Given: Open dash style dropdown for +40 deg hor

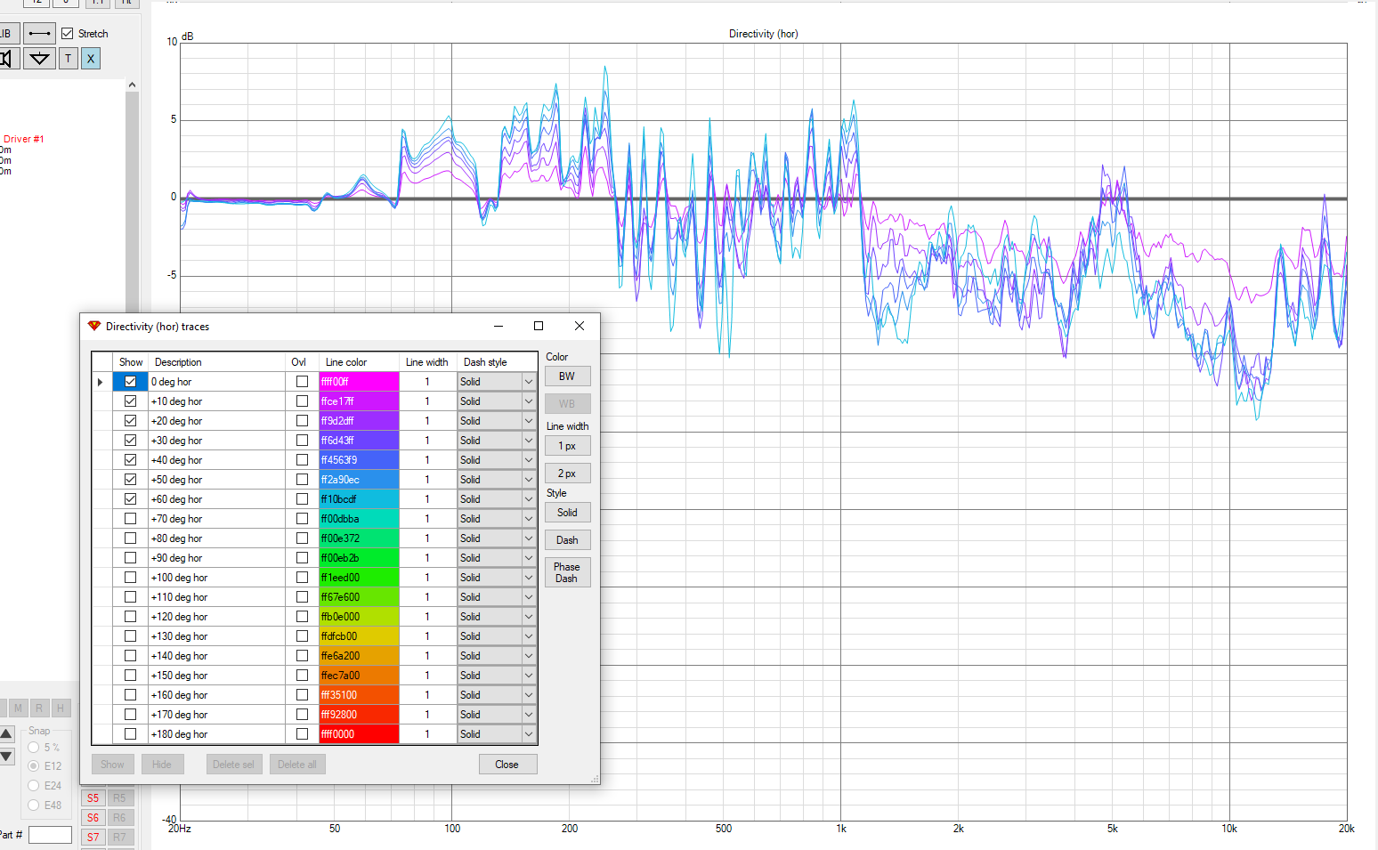Looking at the screenshot, I should point(529,460).
